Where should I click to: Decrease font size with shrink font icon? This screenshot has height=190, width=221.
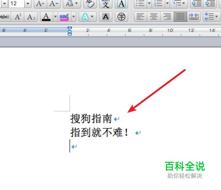[54, 4]
